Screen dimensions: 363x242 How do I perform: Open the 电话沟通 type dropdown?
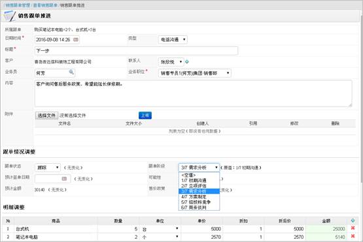(173, 40)
